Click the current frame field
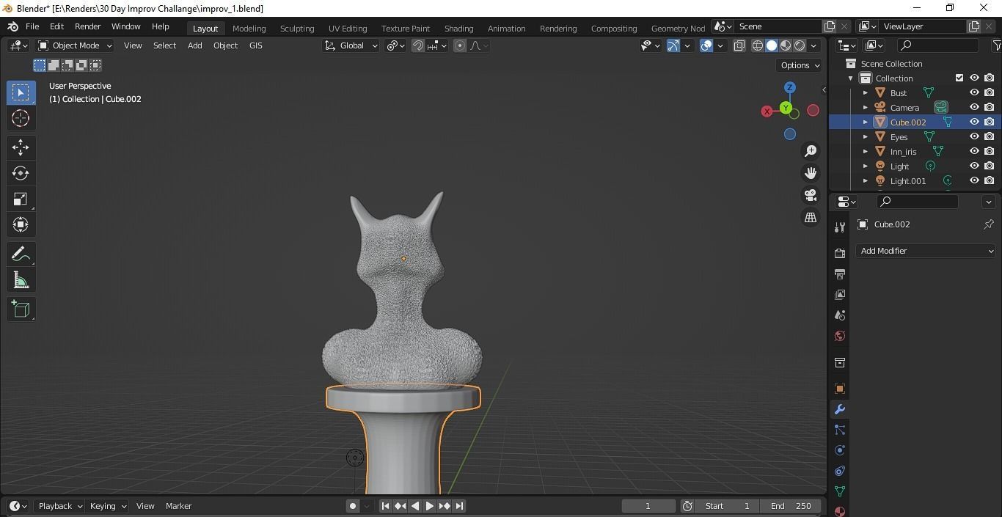The width and height of the screenshot is (1002, 517). [648, 506]
